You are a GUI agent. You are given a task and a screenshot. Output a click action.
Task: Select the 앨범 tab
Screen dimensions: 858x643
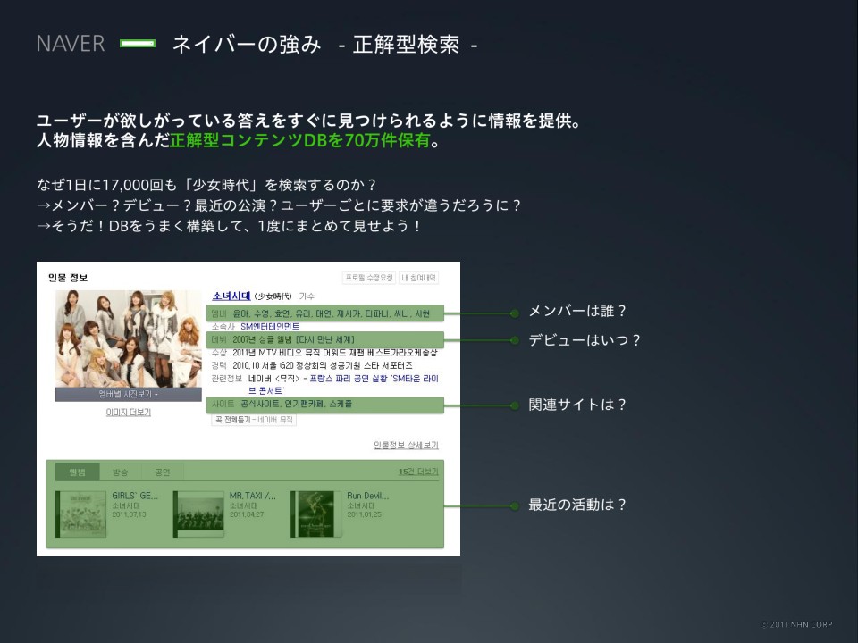coord(78,472)
